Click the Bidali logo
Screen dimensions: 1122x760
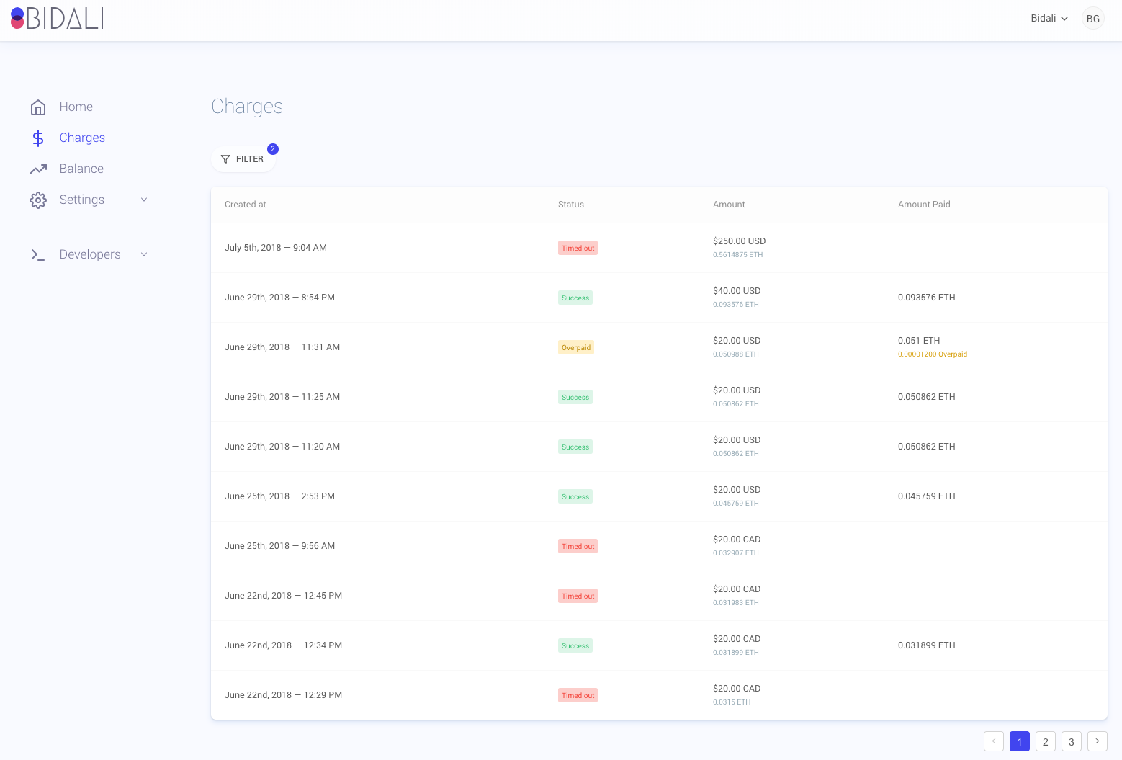pos(57,19)
